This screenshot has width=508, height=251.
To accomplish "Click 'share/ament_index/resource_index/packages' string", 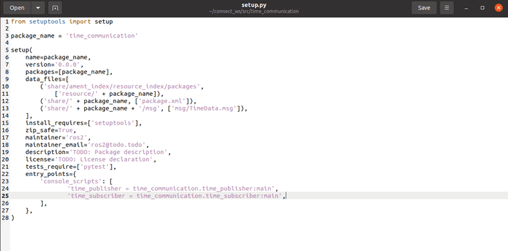I will pyautogui.click(x=122, y=86).
